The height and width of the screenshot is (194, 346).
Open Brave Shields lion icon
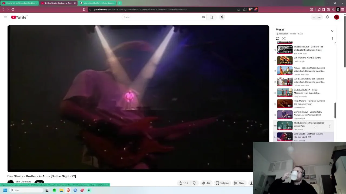tap(250, 9)
